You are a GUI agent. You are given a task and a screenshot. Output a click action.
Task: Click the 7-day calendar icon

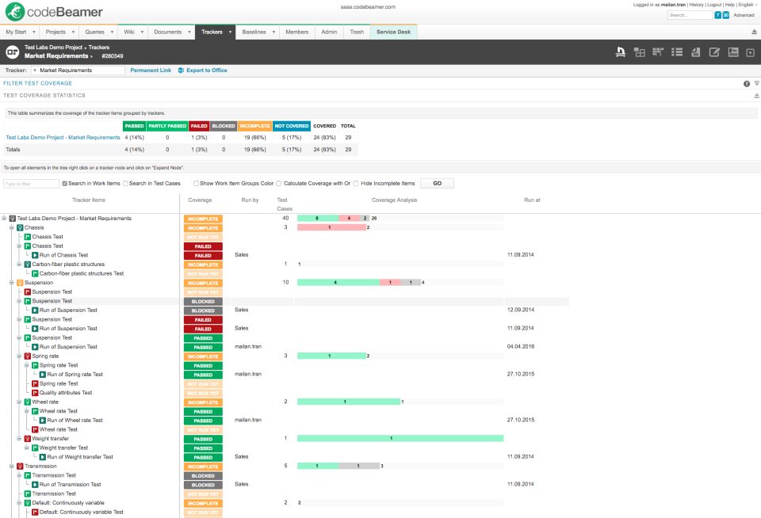(x=717, y=15)
